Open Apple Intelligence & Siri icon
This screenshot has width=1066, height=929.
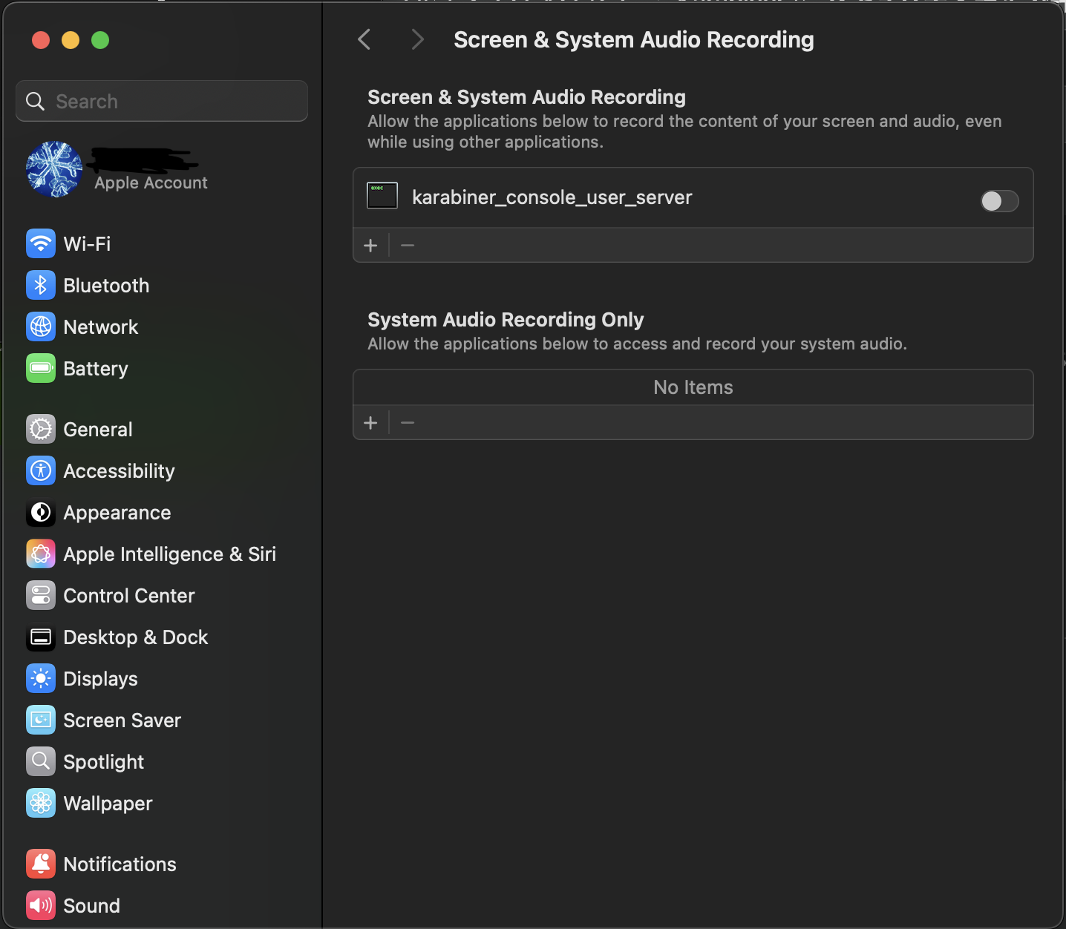tap(41, 554)
